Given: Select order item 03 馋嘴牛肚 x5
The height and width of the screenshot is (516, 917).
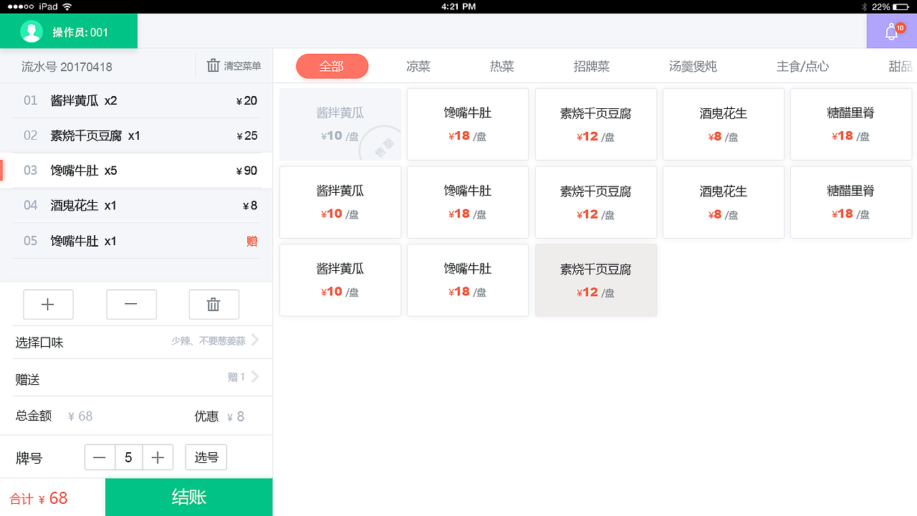Looking at the screenshot, I should tap(136, 171).
